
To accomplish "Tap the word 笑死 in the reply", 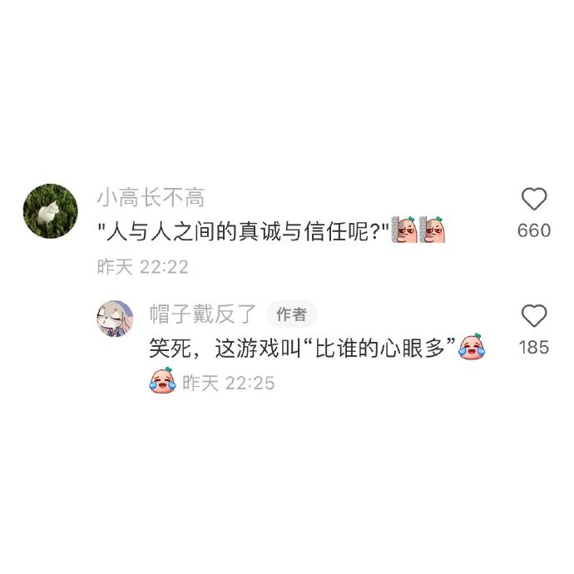I will 171,348.
